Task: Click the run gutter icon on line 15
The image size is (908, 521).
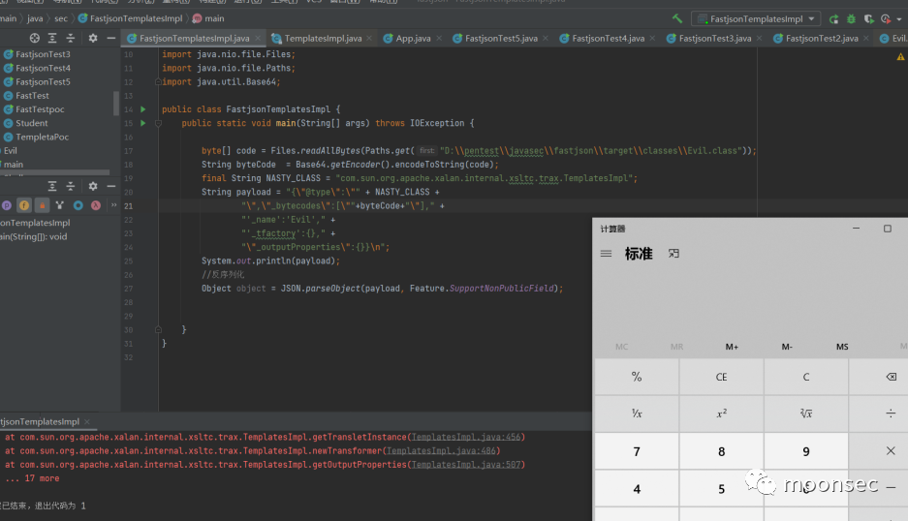Action: [x=143, y=123]
